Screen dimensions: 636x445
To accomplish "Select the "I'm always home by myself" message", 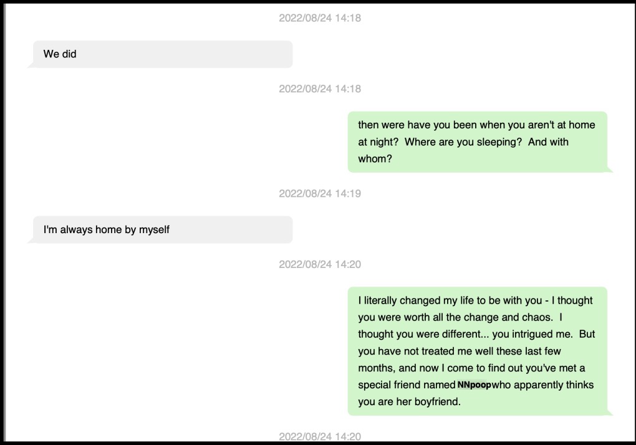I will 161,230.
